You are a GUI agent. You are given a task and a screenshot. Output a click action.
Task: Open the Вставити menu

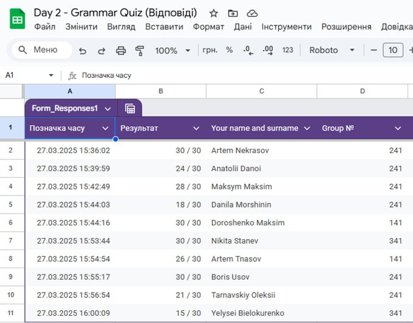164,27
